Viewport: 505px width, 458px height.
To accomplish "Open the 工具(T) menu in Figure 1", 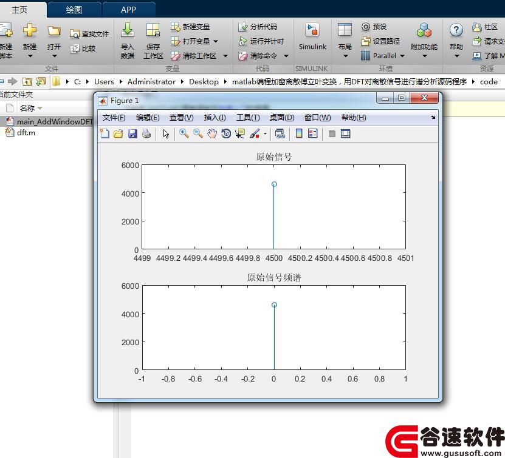I will 248,118.
